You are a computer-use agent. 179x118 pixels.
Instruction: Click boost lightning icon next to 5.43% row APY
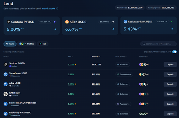click(x=75, y=114)
